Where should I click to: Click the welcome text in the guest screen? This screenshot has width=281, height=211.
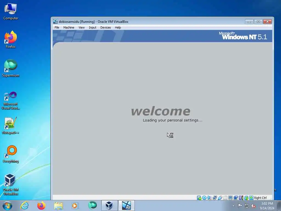(x=161, y=111)
